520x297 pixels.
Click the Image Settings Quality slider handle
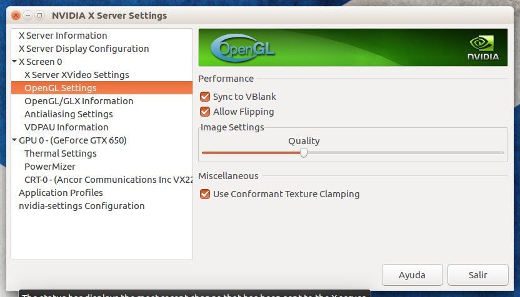point(304,152)
